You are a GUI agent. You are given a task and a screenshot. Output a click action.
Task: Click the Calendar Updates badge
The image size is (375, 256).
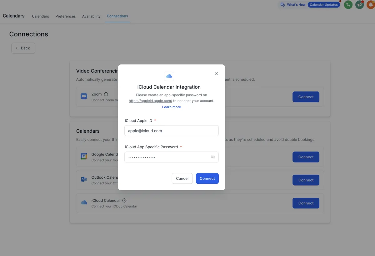pyautogui.click(x=324, y=5)
